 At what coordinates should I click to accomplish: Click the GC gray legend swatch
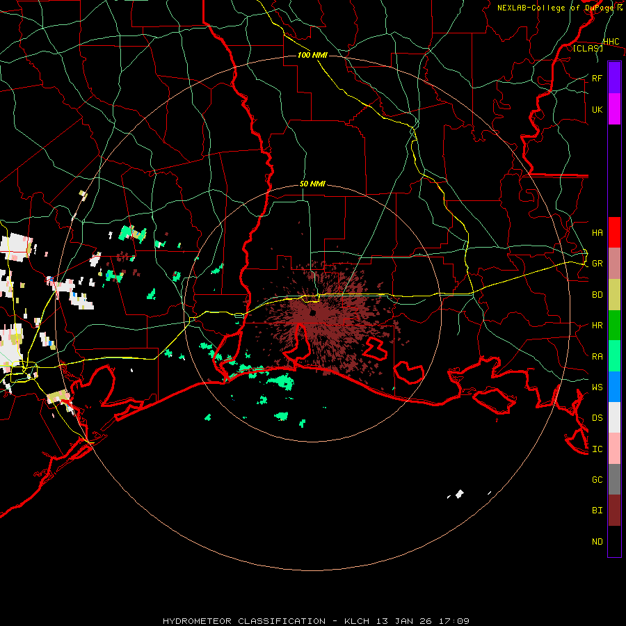pyautogui.click(x=614, y=479)
